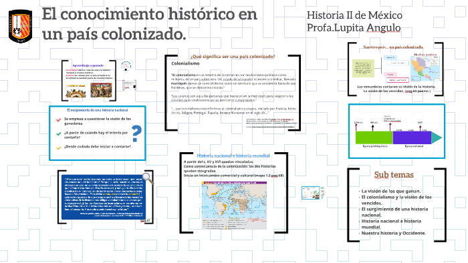Open the small blue-bordered thumbnail frame
The height and width of the screenshot is (263, 468).
tap(310, 193)
